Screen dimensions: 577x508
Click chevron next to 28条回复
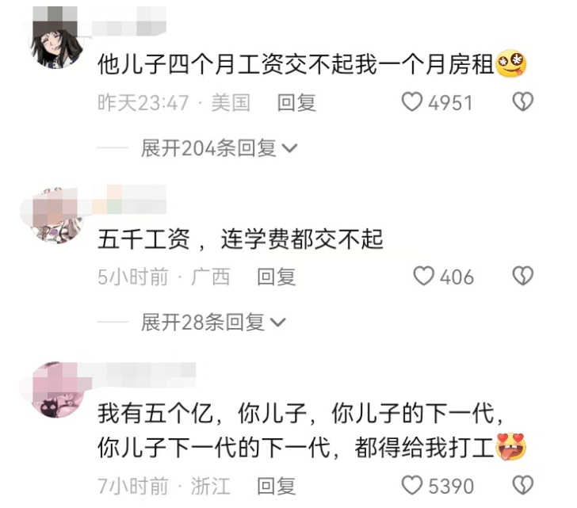pos(278,323)
